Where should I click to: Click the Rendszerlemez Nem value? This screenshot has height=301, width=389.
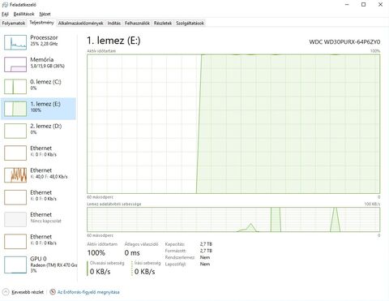tap(205, 257)
